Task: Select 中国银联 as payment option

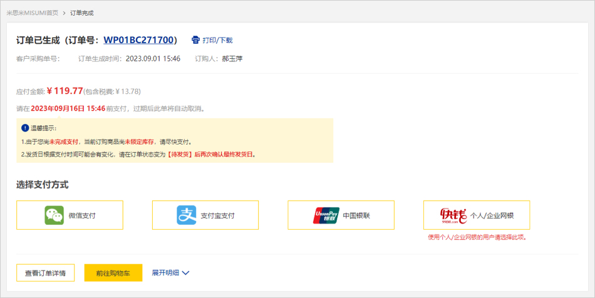Action: click(x=356, y=215)
